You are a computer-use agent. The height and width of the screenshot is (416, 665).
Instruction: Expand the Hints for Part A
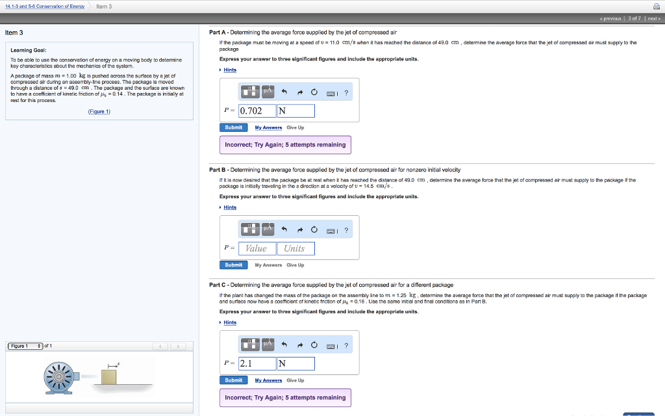(x=229, y=70)
